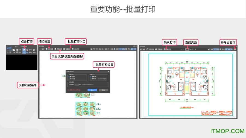246x138 pixels.
Task: Click the Open folder icon (打开)
Action: 14,51
